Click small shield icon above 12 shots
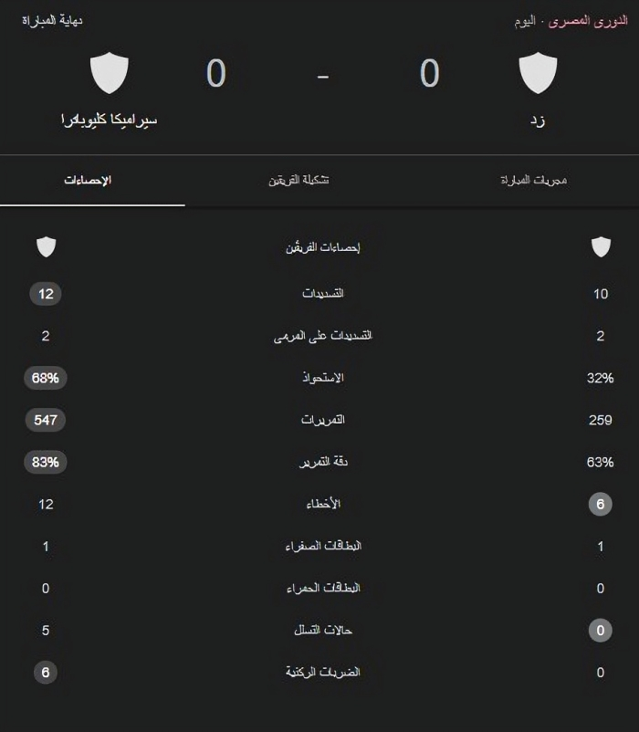 47,247
